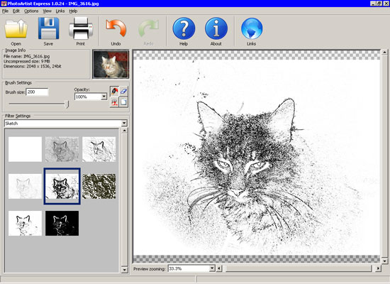Show About info via the 'i' icon
The image size is (390, 284).
(x=216, y=28)
